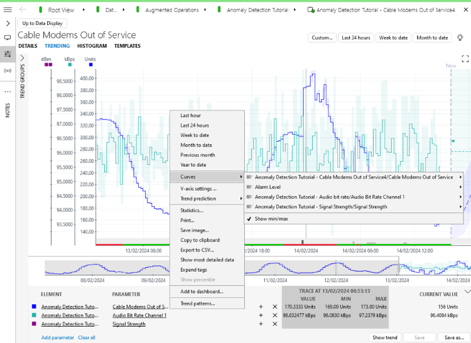The image size is (471, 343).
Task: Open the Cable Modems Out of S... parameter link
Action: coord(140,307)
